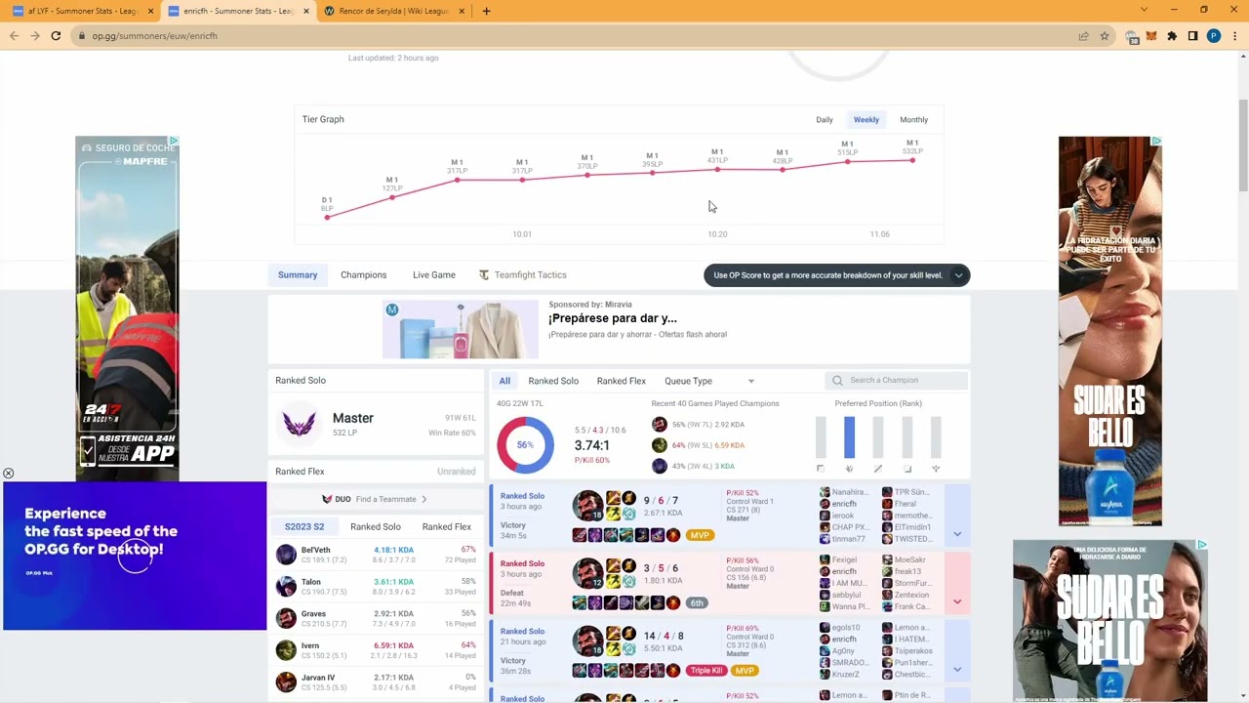
Task: Click the browser address bar URL
Action: tap(154, 36)
